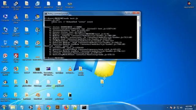196x110 pixels.
Task: Click the "throw er; // Unhandled 'error' event" line
Action: pos(72,22)
